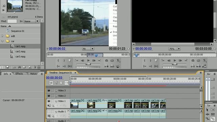Set In Point in the Source monitor
The height and width of the screenshot is (122, 217).
58,60
